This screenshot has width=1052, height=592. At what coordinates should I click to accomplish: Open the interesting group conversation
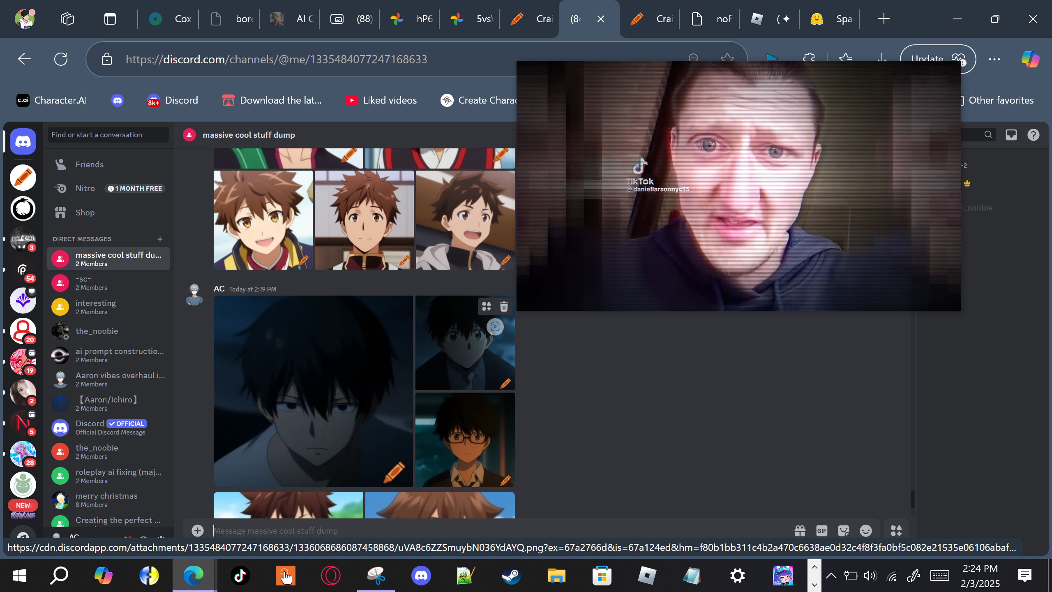coord(108,307)
